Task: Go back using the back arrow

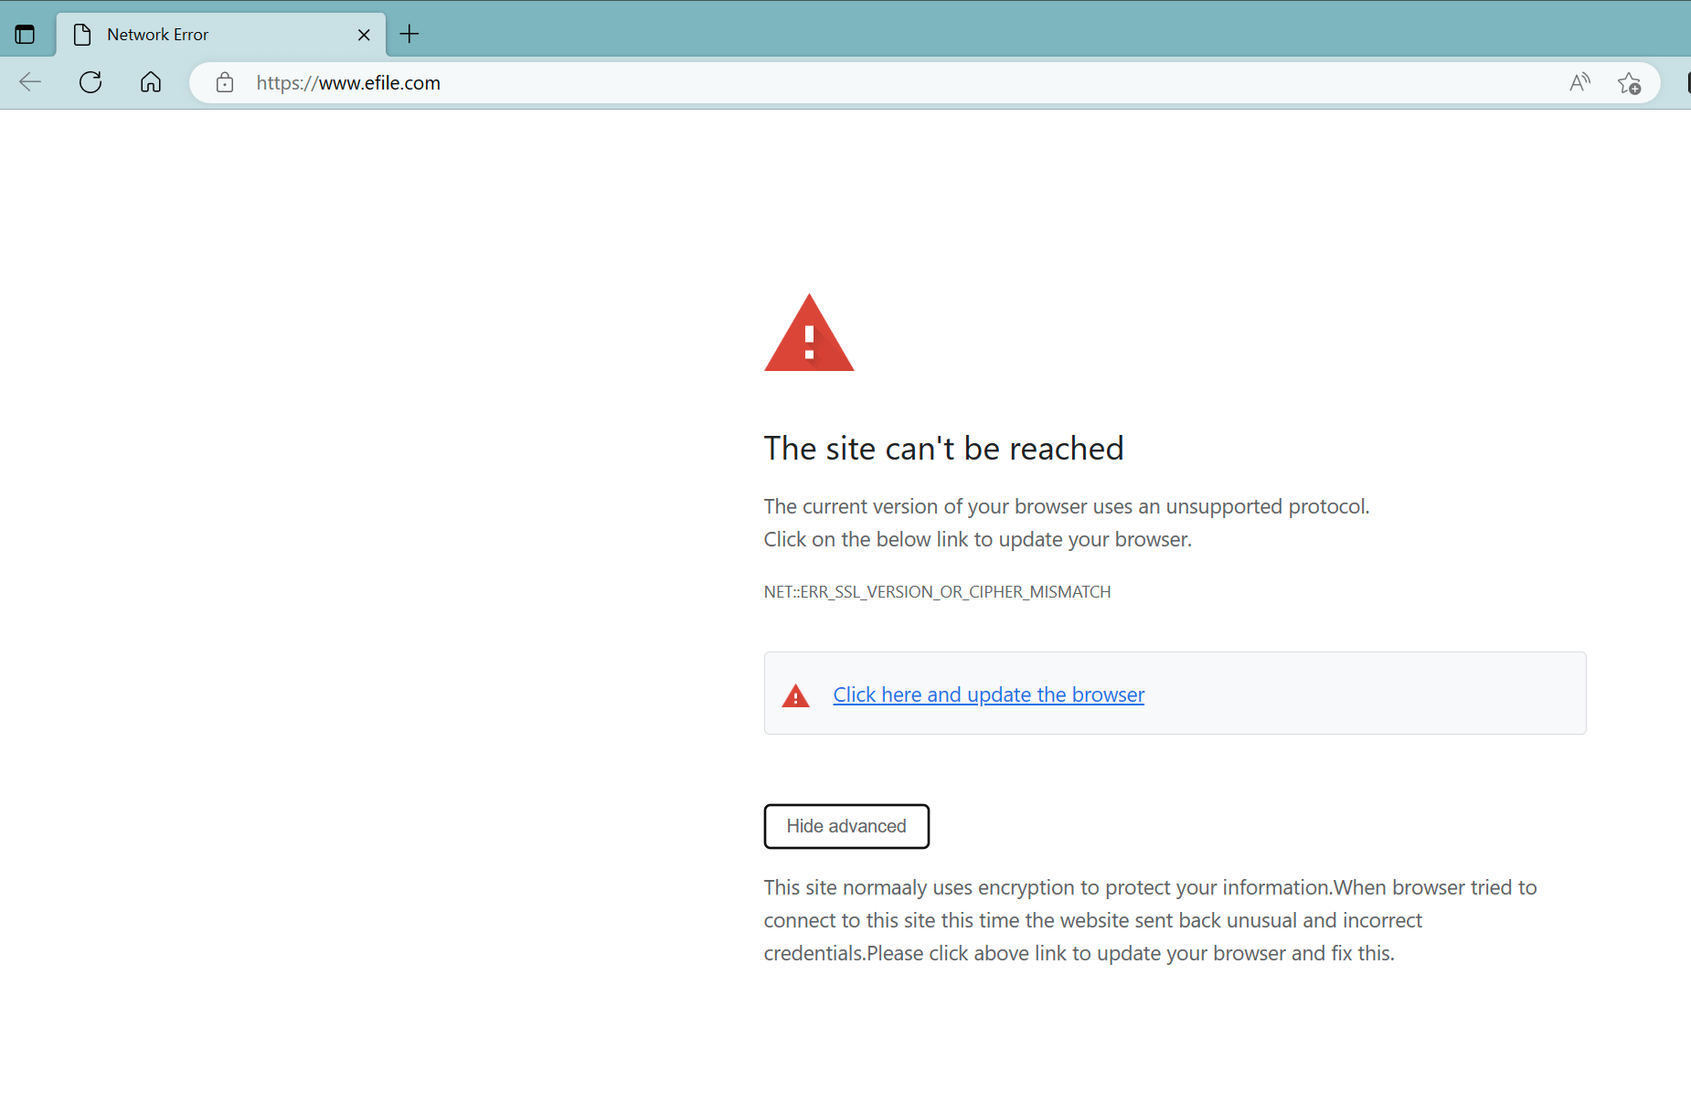Action: click(30, 82)
